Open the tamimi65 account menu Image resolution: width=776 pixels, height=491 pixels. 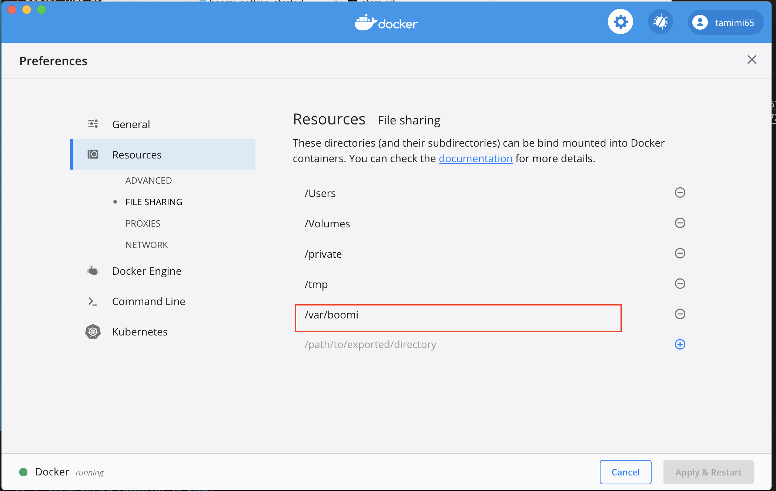tap(725, 22)
